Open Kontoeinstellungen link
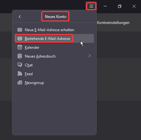This screenshot has height=140, width=141. click(x=113, y=23)
